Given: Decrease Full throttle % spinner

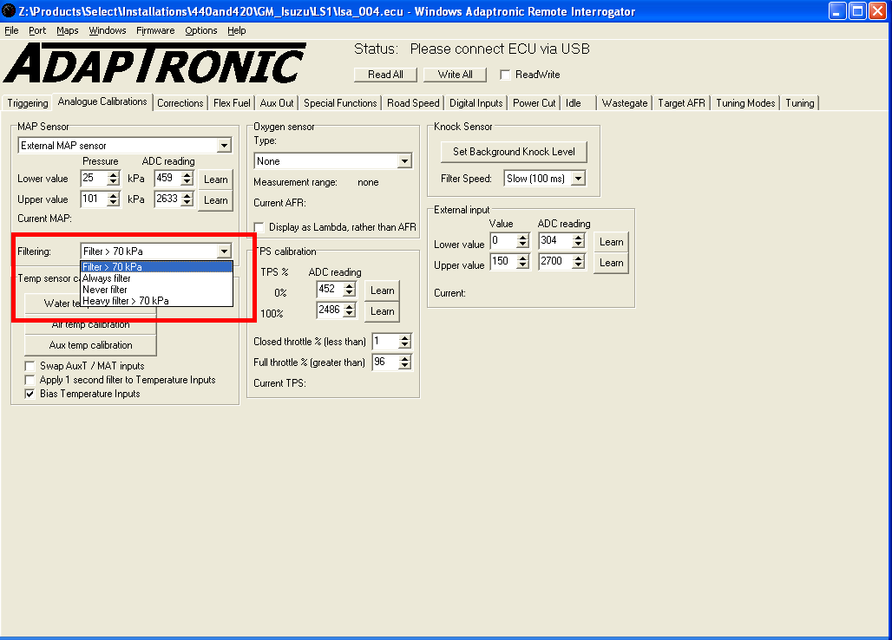Looking at the screenshot, I should (404, 366).
